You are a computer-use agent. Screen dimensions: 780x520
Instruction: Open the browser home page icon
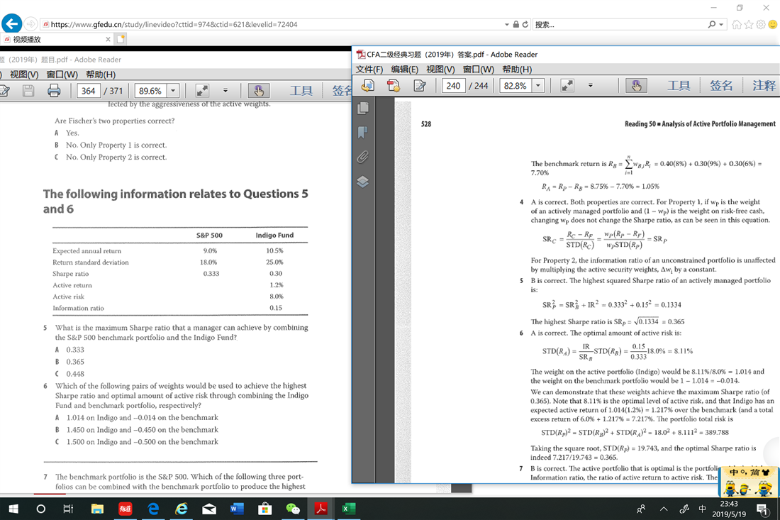click(x=737, y=24)
